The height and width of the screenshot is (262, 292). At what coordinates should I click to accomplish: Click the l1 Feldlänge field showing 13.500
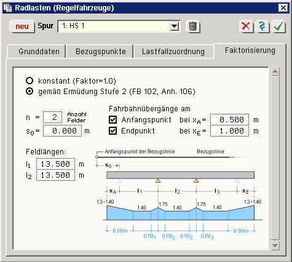pos(55,164)
